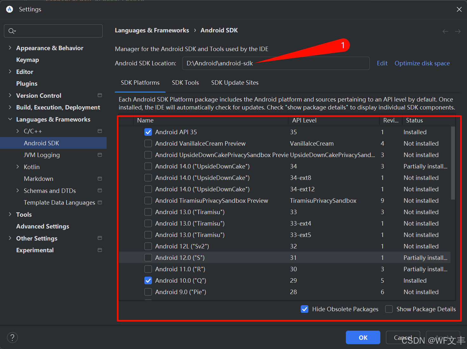Viewport: 467px width, 349px height.
Task: Toggle Hide Obsolete Packages checkbox
Action: tap(305, 309)
